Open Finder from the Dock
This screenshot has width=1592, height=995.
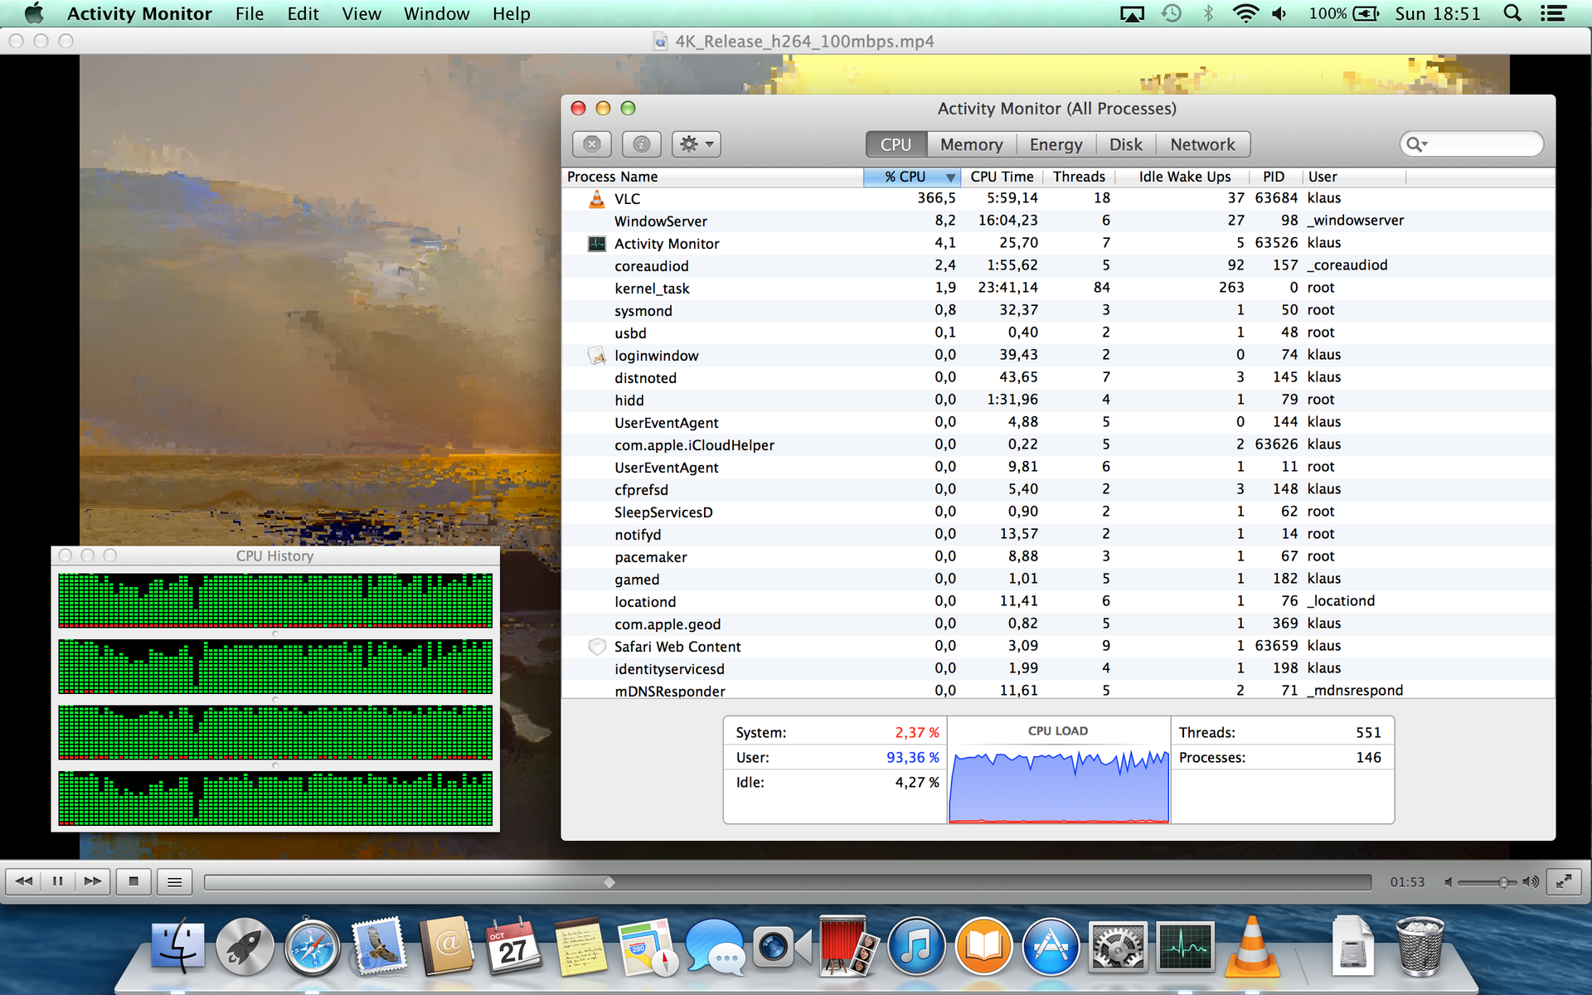coord(178,946)
